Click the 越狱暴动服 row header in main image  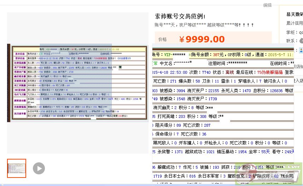tap(19, 100)
